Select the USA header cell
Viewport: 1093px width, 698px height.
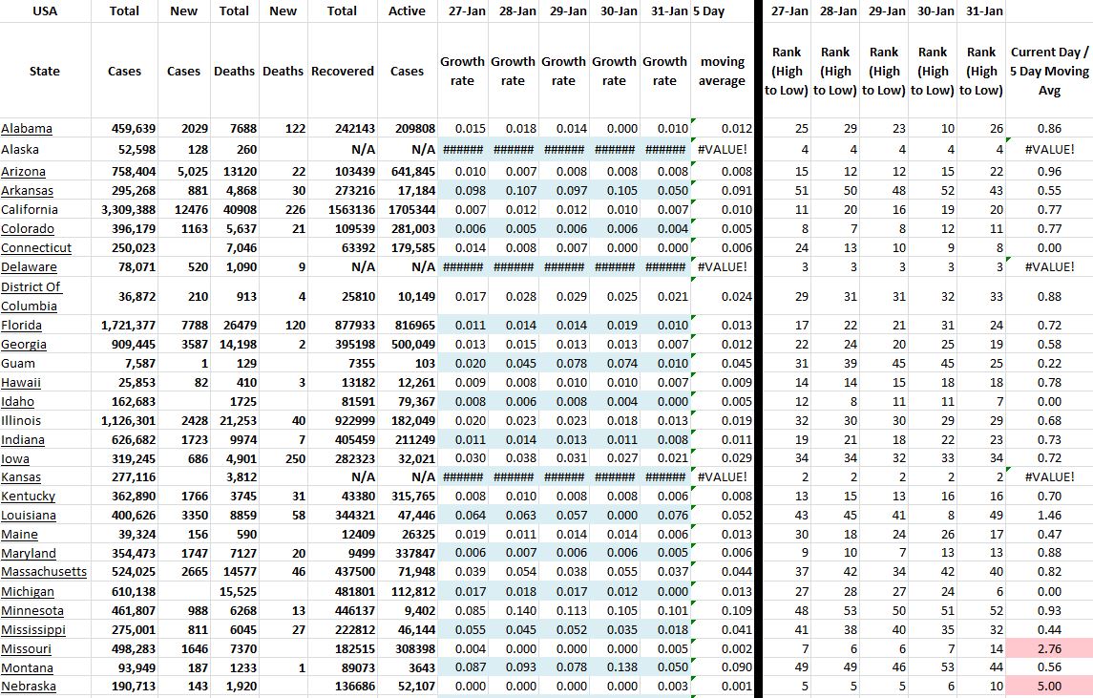pos(45,11)
